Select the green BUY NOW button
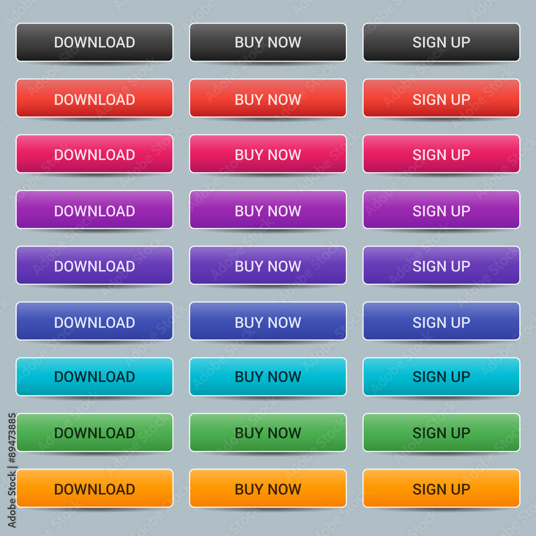536x536 pixels. coord(268,433)
